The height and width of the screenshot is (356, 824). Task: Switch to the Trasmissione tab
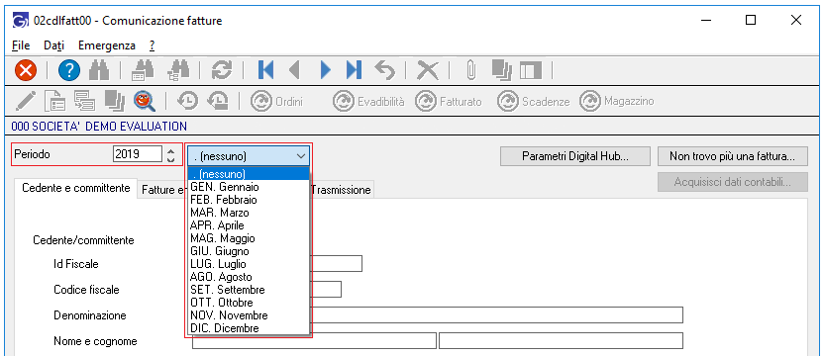click(x=341, y=190)
